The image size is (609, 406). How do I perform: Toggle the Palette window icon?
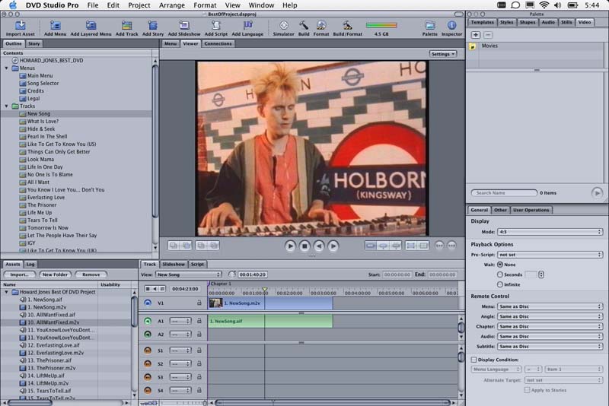pos(429,26)
